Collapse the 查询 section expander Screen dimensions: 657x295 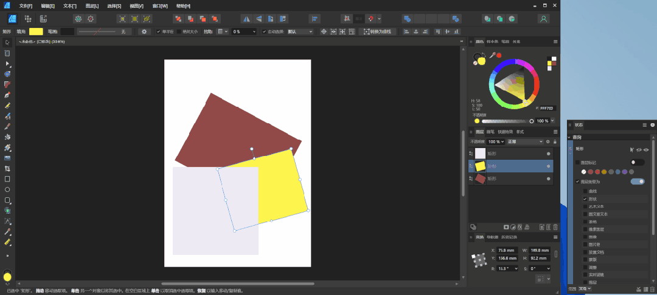[x=569, y=137]
